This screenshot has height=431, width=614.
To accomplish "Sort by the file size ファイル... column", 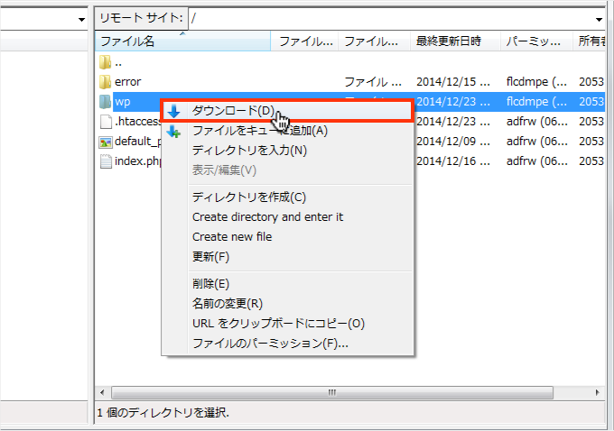I will (x=304, y=41).
